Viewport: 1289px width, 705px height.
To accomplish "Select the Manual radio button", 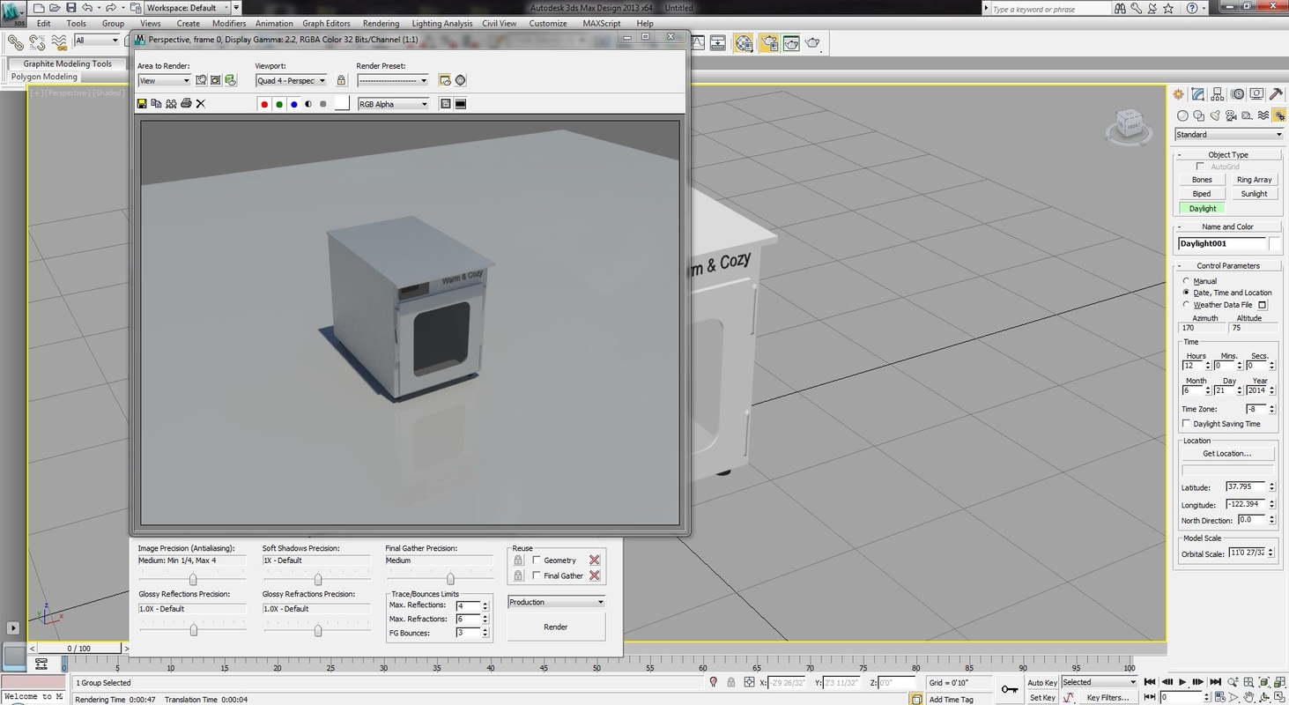I will point(1187,280).
